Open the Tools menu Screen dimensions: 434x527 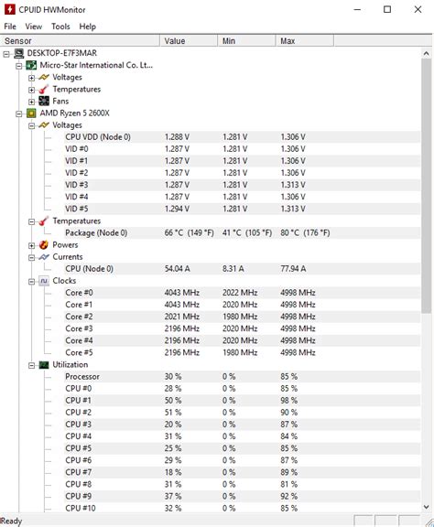[x=60, y=27]
